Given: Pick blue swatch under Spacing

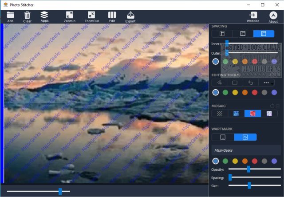Looking at the screenshot, I should [x=215, y=62].
